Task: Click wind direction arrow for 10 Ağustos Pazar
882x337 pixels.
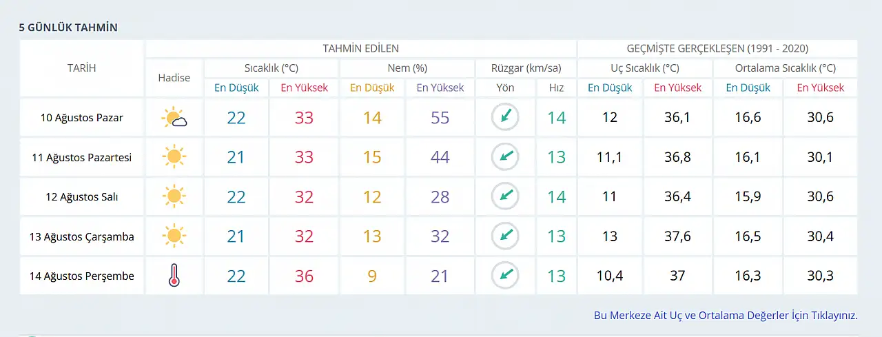Action: point(505,117)
